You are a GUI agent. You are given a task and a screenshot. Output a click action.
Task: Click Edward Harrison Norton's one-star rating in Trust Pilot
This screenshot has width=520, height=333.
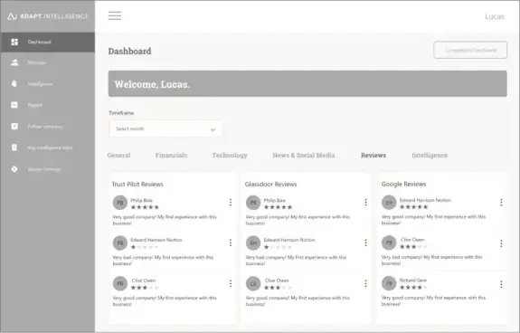[145, 247]
